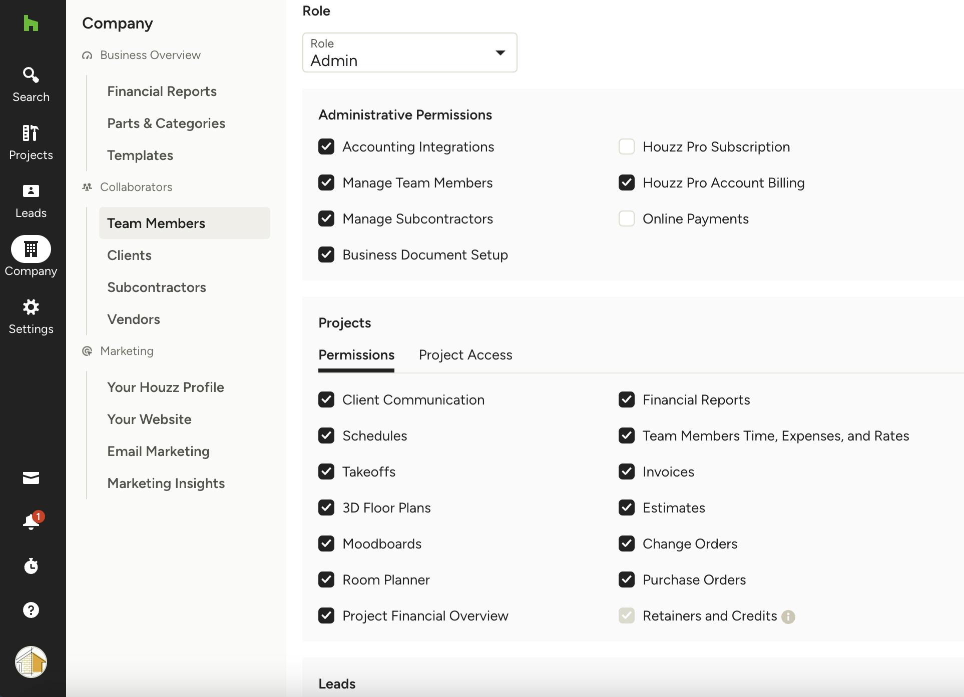Image resolution: width=964 pixels, height=697 pixels.
Task: Open Marketing Insights link
Action: (x=166, y=483)
